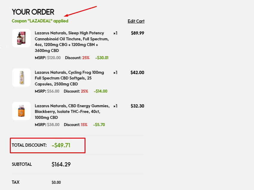Select the $89.99 tincture price
This screenshot has width=254, height=190.
pyautogui.click(x=137, y=33)
